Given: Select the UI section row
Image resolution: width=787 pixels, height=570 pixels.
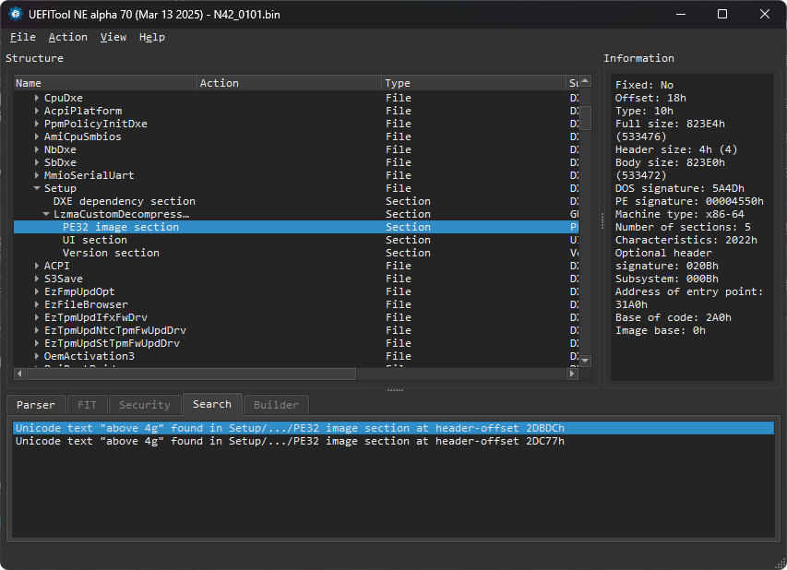Looking at the screenshot, I should (296, 241).
